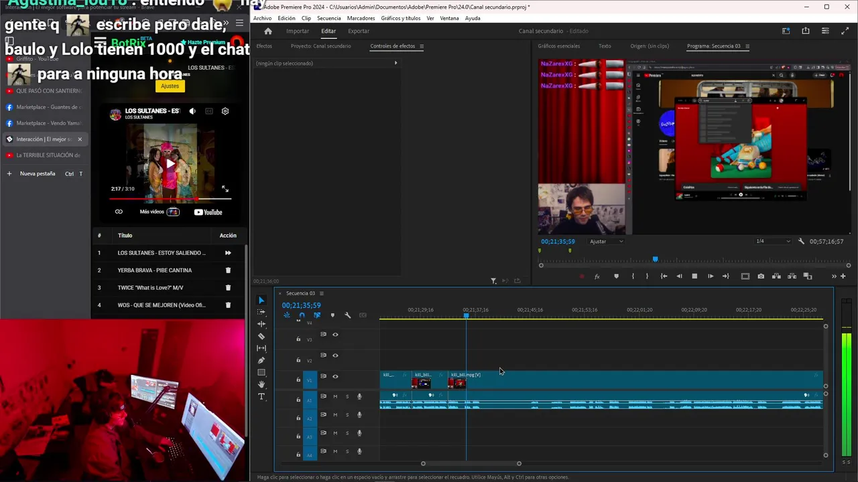Open the Marcadores menu
The height and width of the screenshot is (482, 858).
point(361,18)
